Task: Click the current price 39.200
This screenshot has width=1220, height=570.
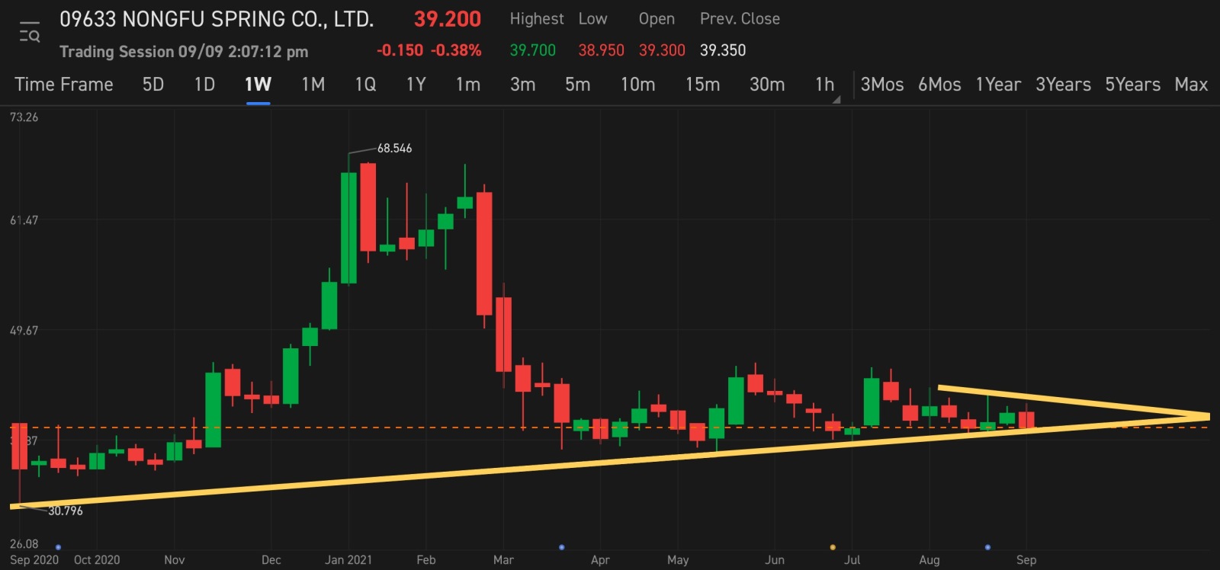Action: click(448, 19)
